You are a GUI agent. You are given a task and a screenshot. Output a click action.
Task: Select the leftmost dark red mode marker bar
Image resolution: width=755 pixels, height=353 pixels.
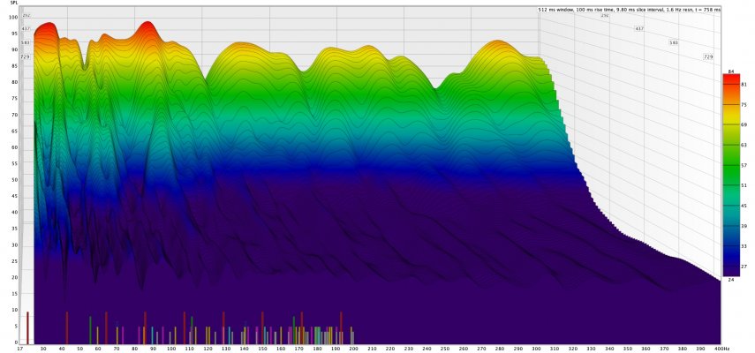(27, 328)
